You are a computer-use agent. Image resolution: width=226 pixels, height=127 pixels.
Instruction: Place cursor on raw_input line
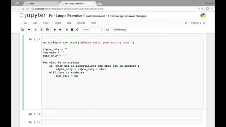point(88,43)
